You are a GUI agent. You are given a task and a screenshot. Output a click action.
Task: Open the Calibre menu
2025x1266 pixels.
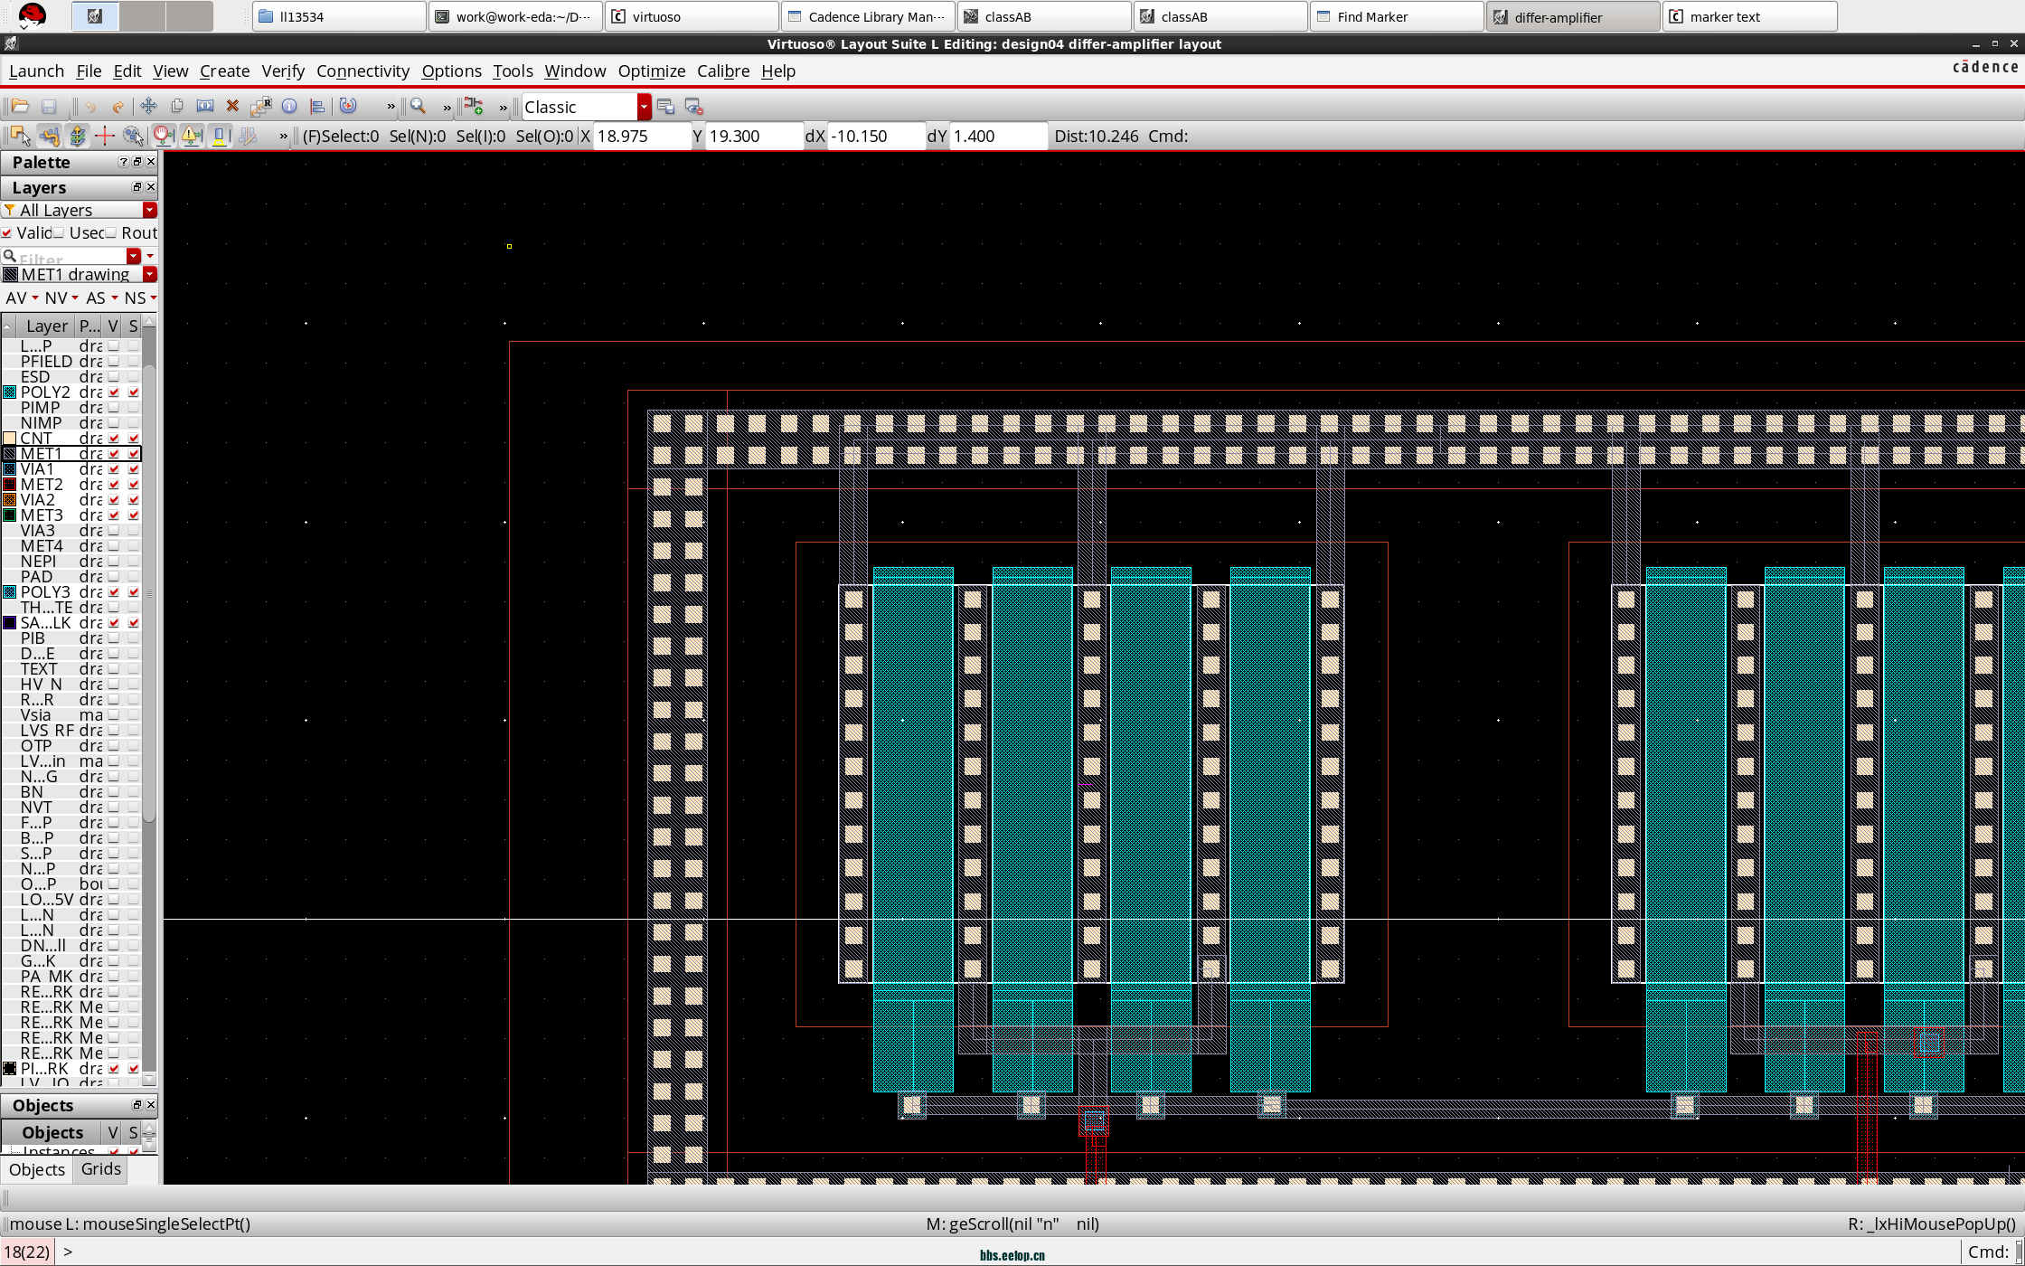[722, 71]
